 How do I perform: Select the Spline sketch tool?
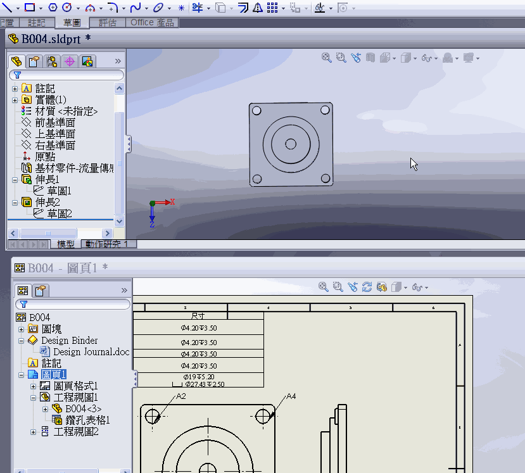click(x=136, y=8)
